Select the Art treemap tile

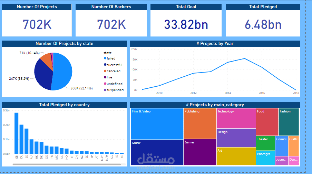tap(236, 156)
